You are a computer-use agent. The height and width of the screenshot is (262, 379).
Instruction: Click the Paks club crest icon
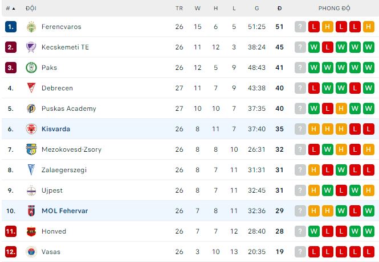point(31,68)
